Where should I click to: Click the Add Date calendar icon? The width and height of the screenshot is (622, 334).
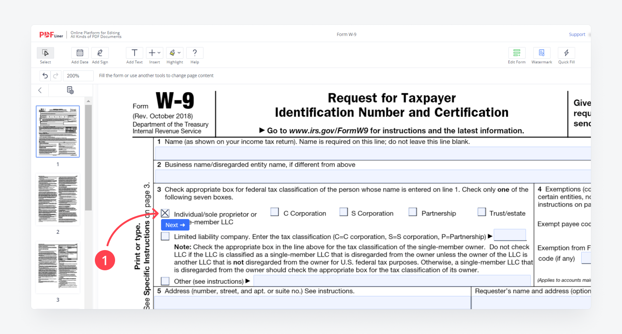80,53
